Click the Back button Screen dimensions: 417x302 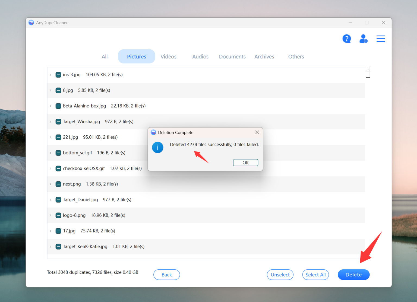[x=166, y=275]
